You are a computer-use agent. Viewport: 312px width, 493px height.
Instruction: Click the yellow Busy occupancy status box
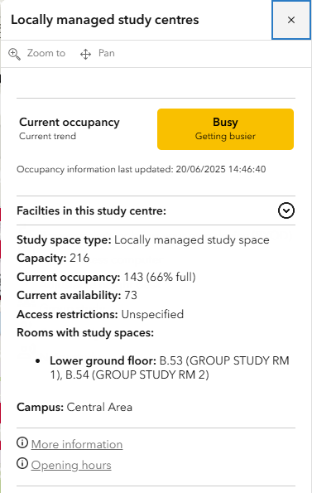coord(225,129)
